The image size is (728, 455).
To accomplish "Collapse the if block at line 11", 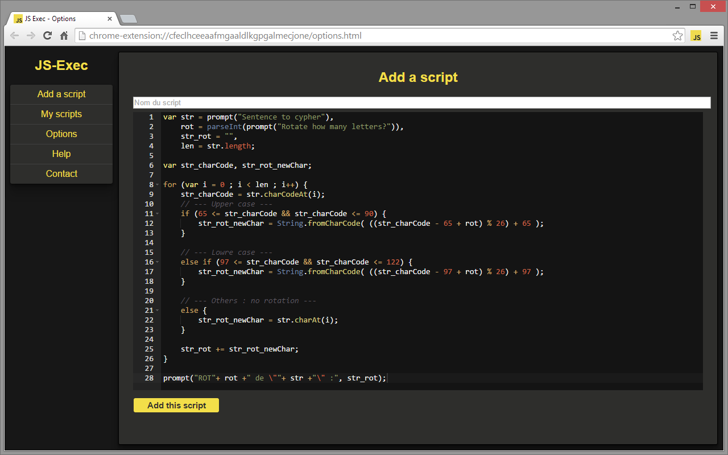I will tap(157, 214).
